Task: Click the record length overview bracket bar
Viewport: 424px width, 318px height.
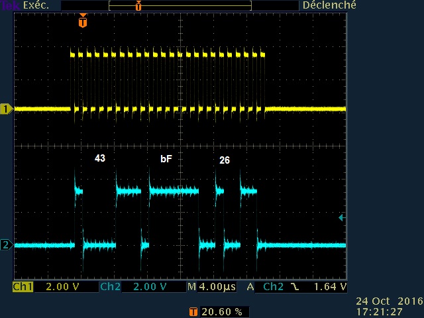Action: point(180,6)
